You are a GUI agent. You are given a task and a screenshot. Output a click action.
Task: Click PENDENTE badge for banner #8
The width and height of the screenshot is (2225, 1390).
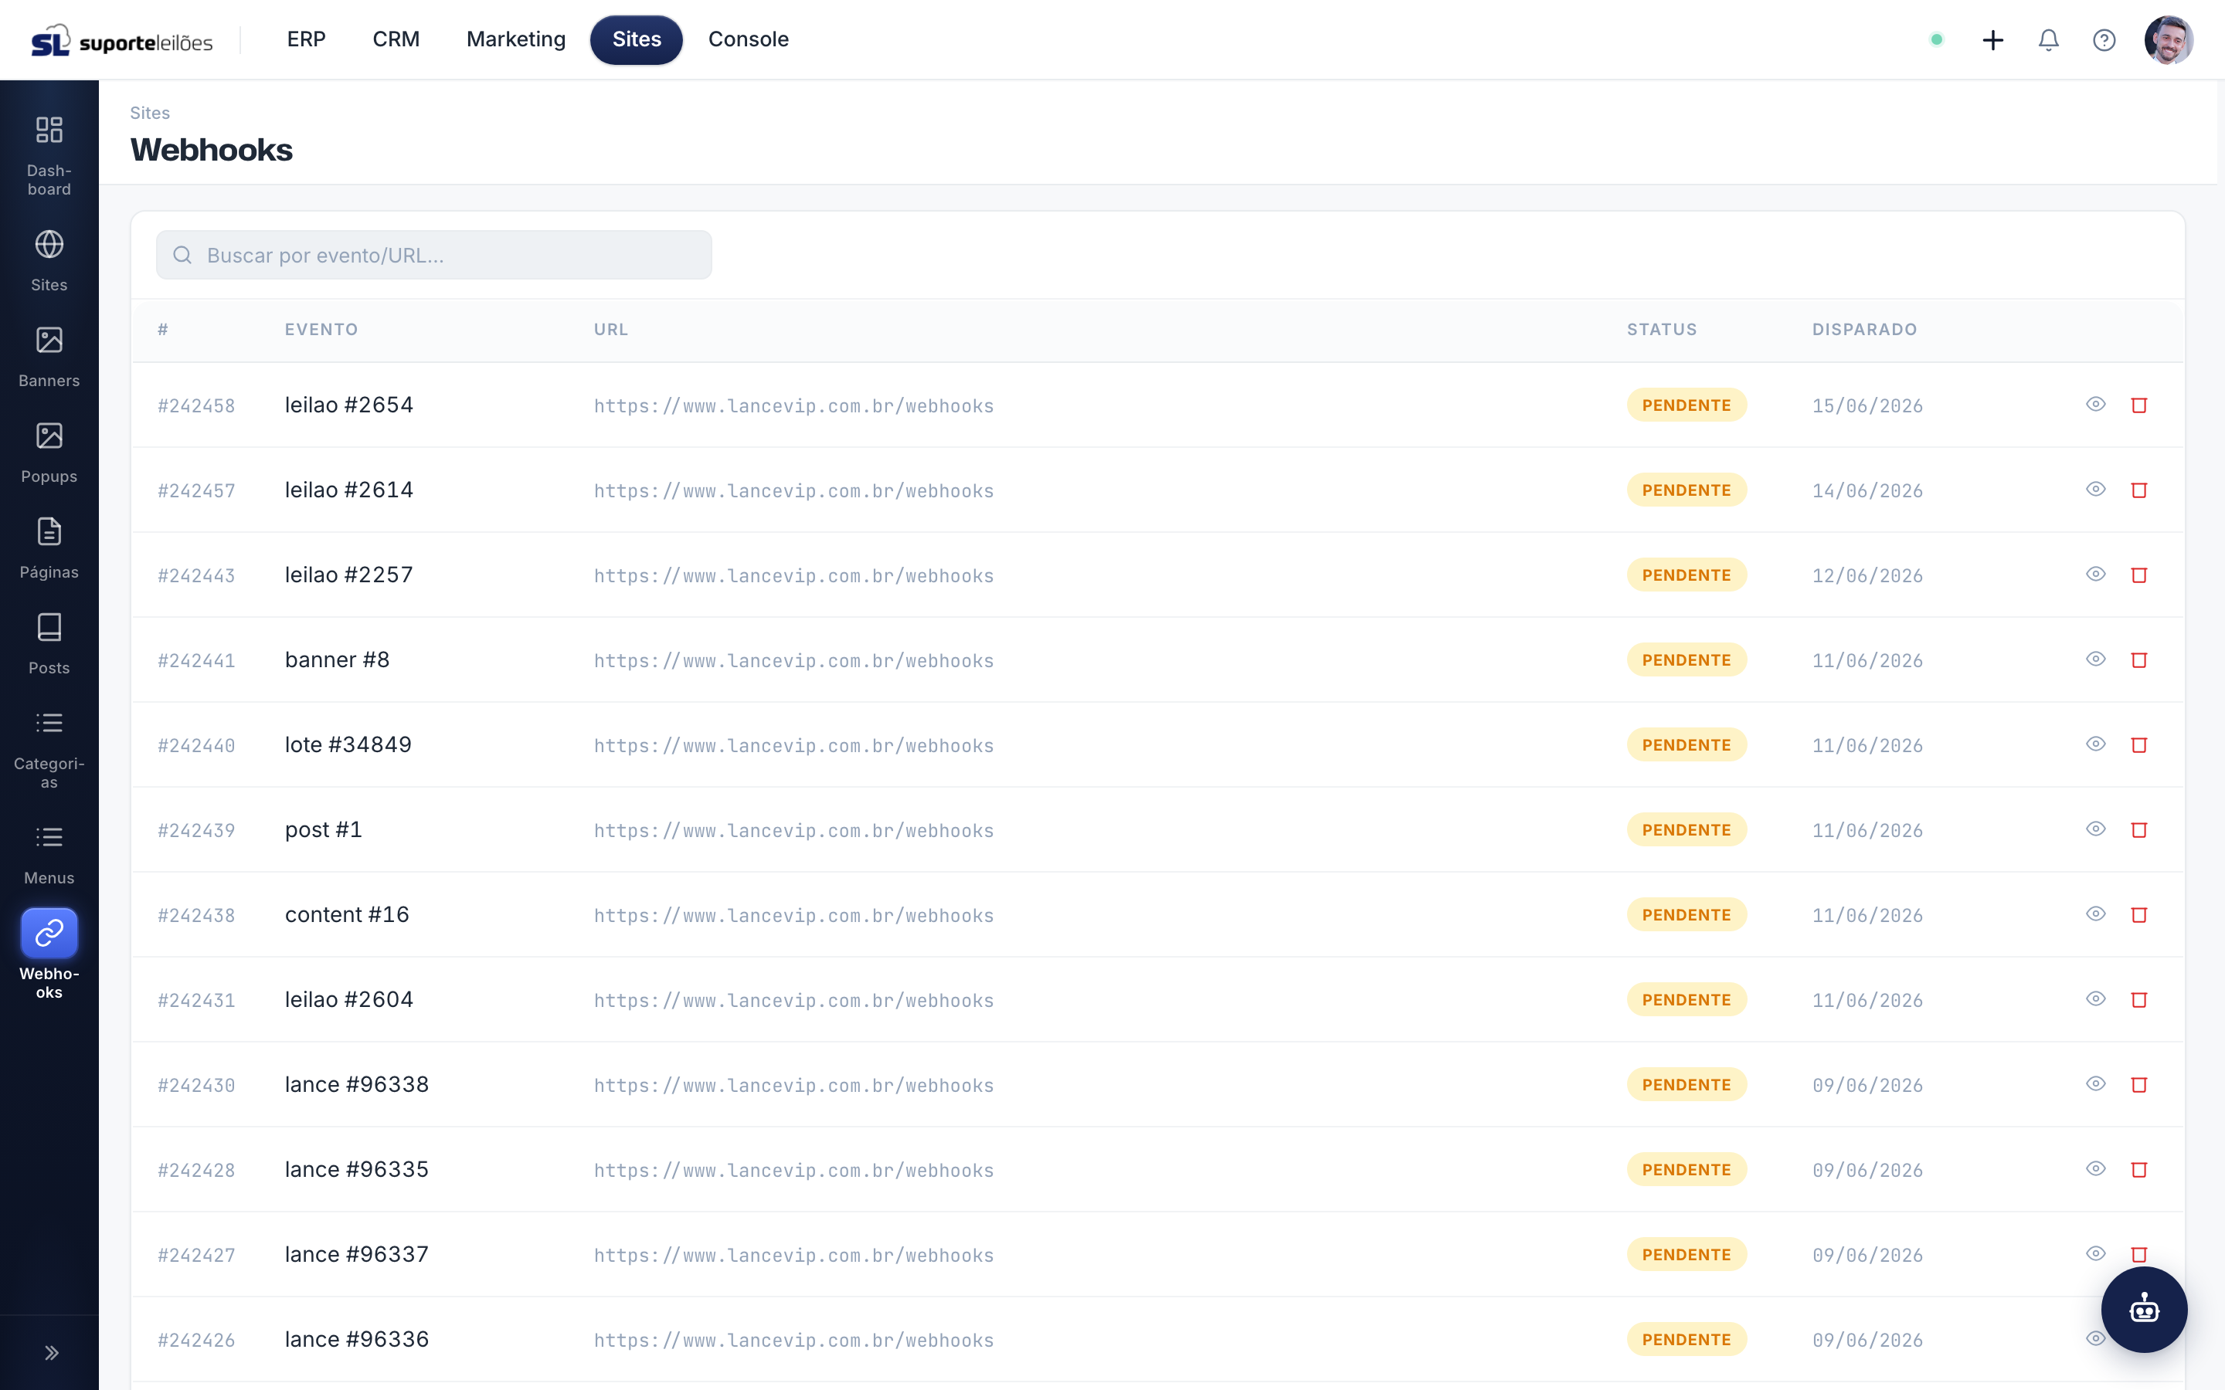tap(1687, 659)
